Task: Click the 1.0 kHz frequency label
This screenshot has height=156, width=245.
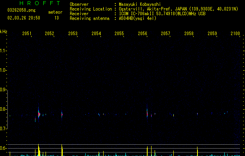Action: (x=3, y=70)
